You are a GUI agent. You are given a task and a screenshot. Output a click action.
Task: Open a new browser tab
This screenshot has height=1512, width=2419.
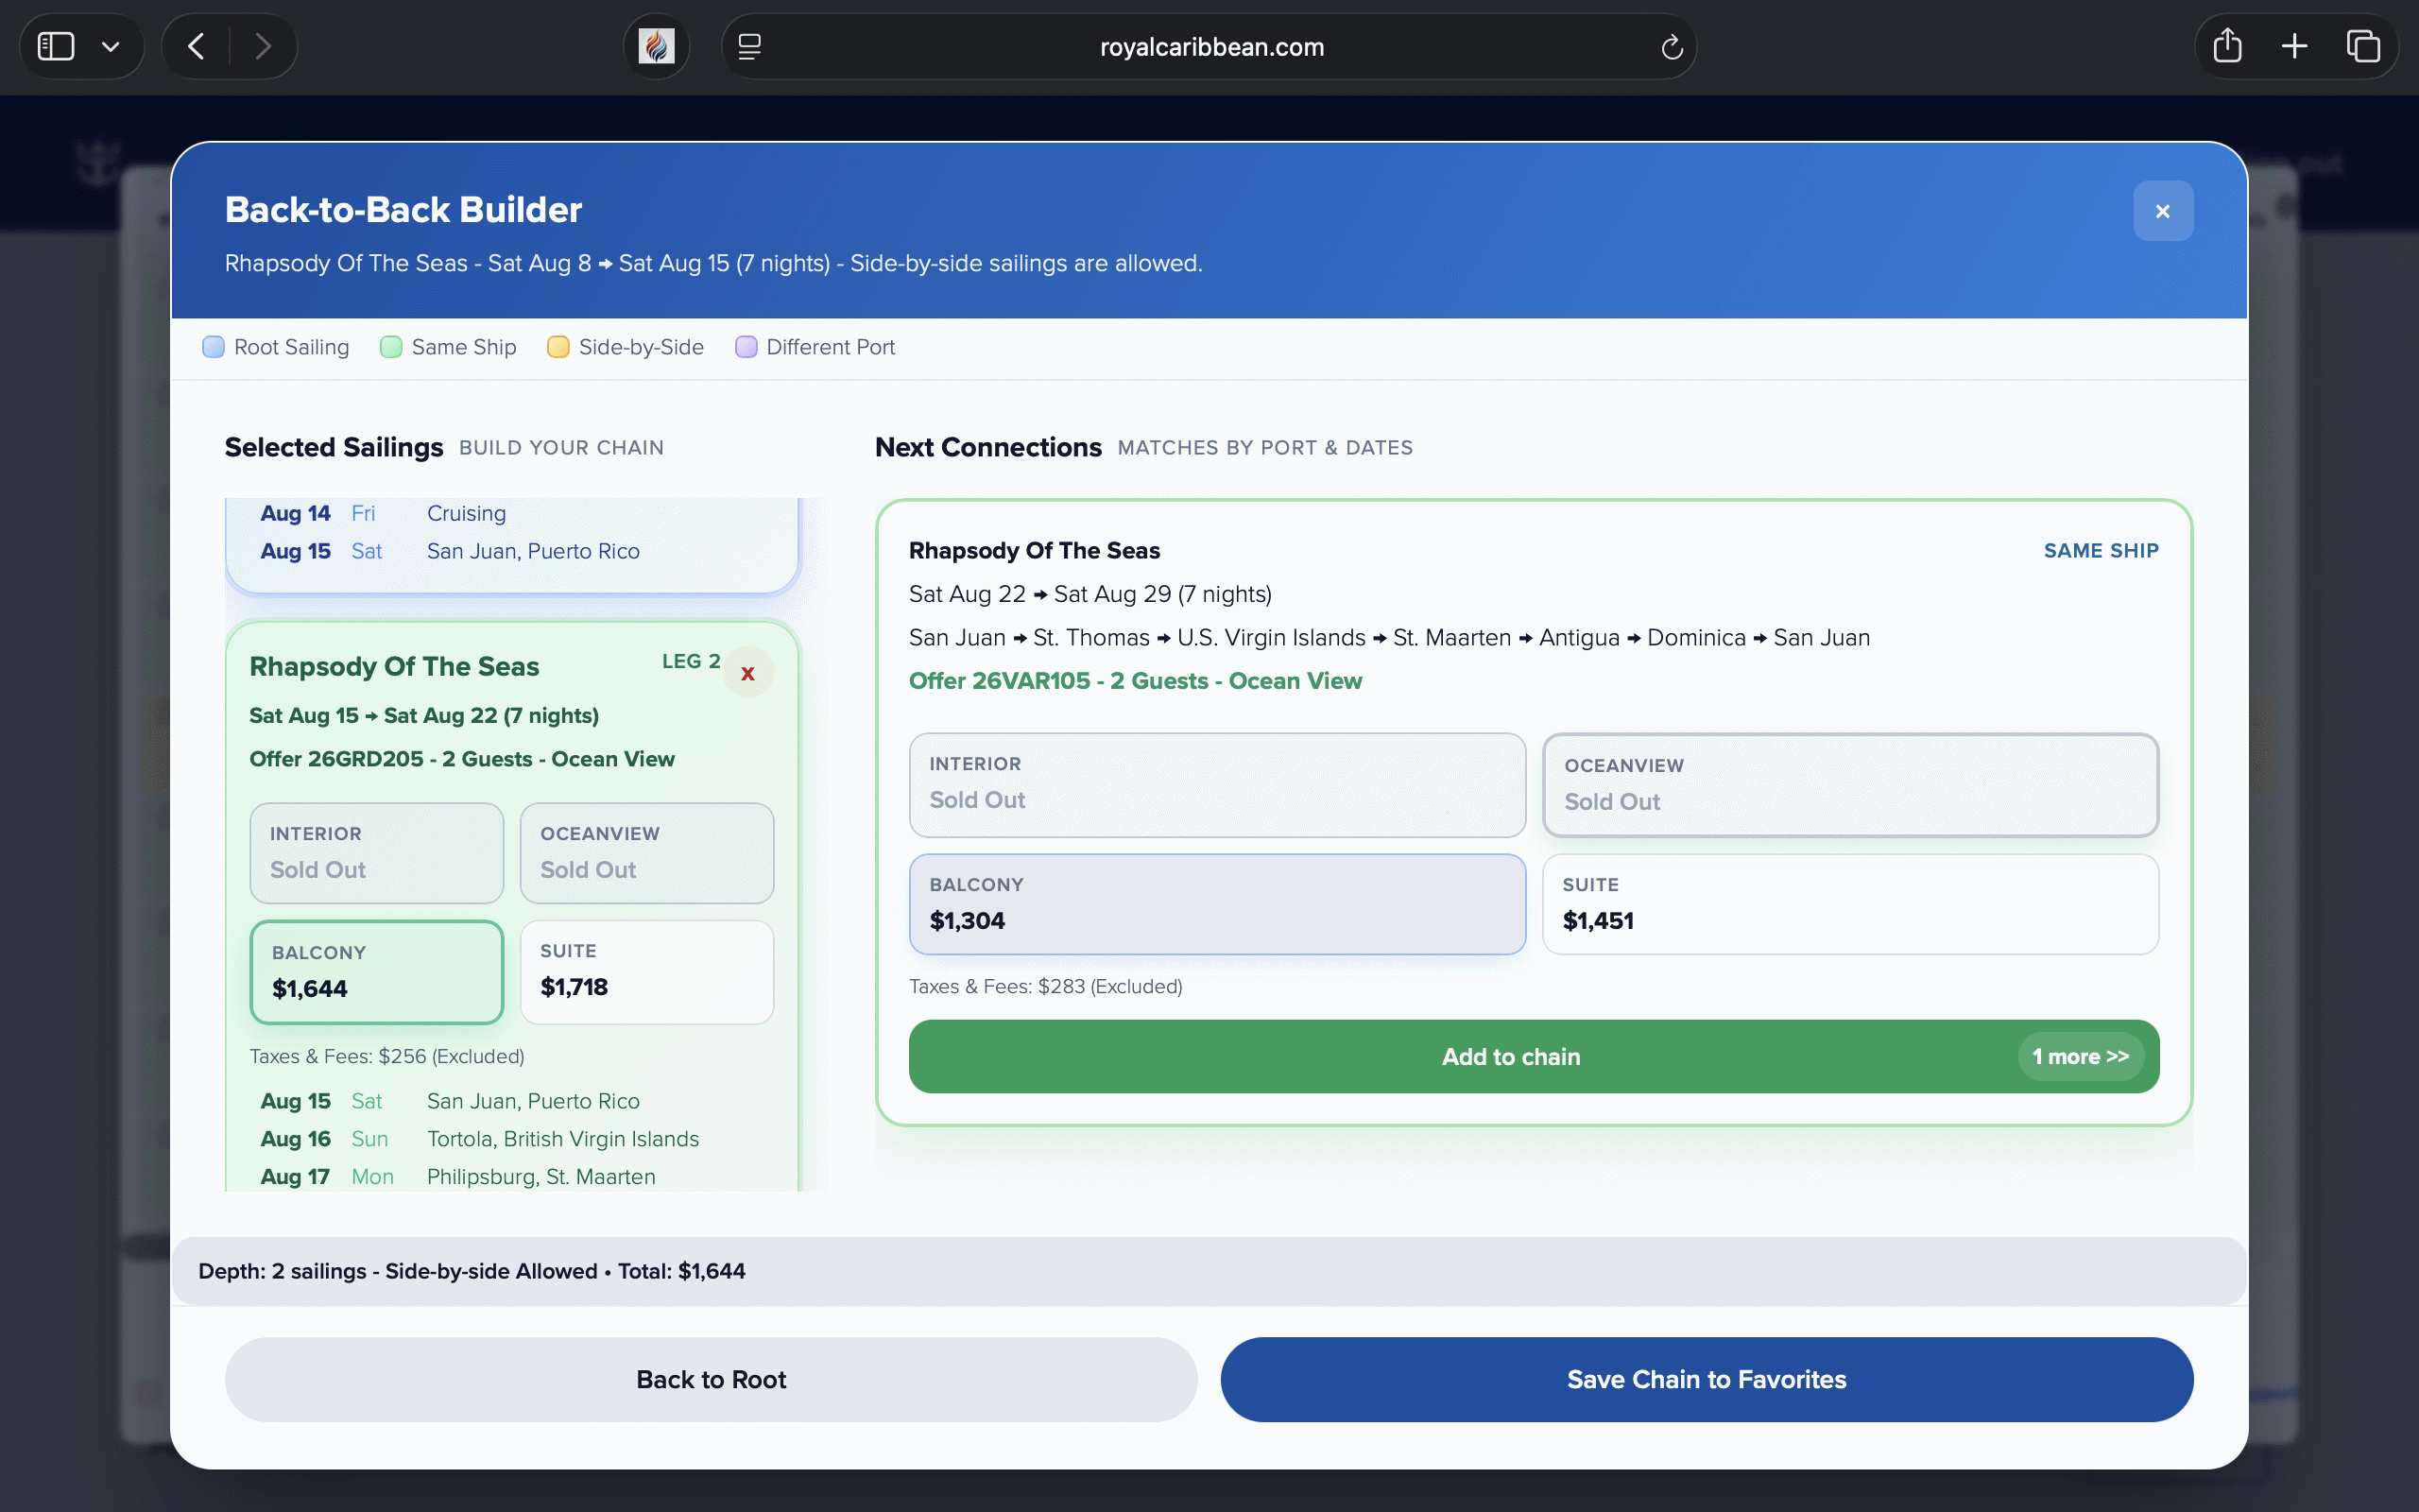tap(2293, 45)
